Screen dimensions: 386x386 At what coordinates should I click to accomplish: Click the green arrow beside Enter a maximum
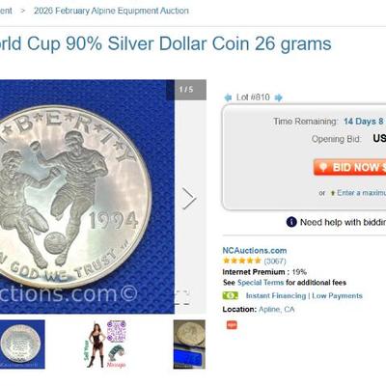click(x=333, y=193)
